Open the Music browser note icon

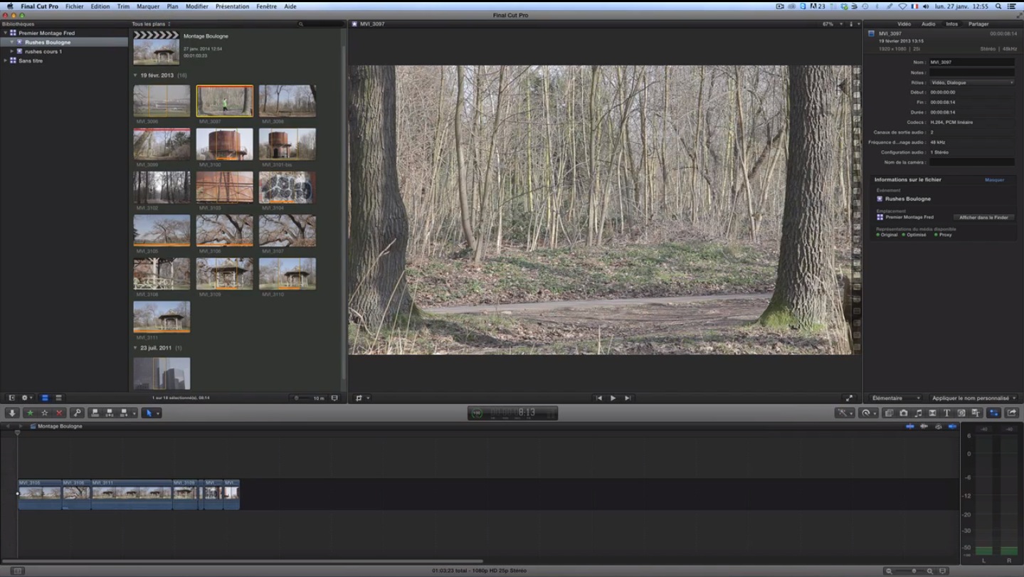click(919, 413)
